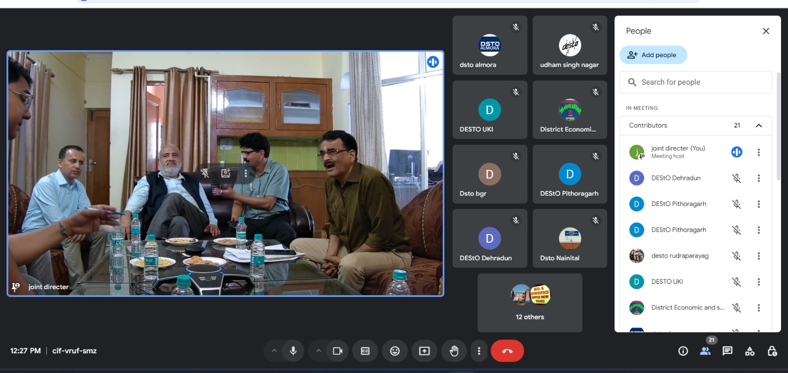Image resolution: width=788 pixels, height=373 pixels.
Task: Mute desto rudraparayag in the people list
Action: click(736, 256)
